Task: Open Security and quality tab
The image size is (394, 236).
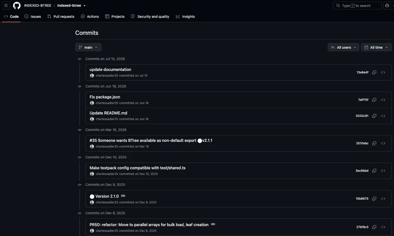Action: click(x=150, y=16)
